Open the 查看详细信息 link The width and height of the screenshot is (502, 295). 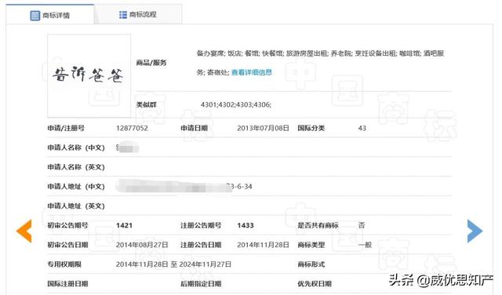point(252,72)
